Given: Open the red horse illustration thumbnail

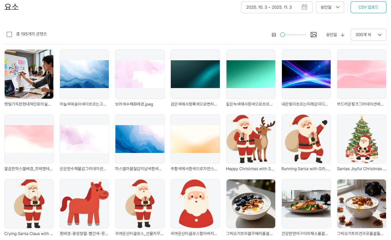Looking at the screenshot, I should [84, 204].
